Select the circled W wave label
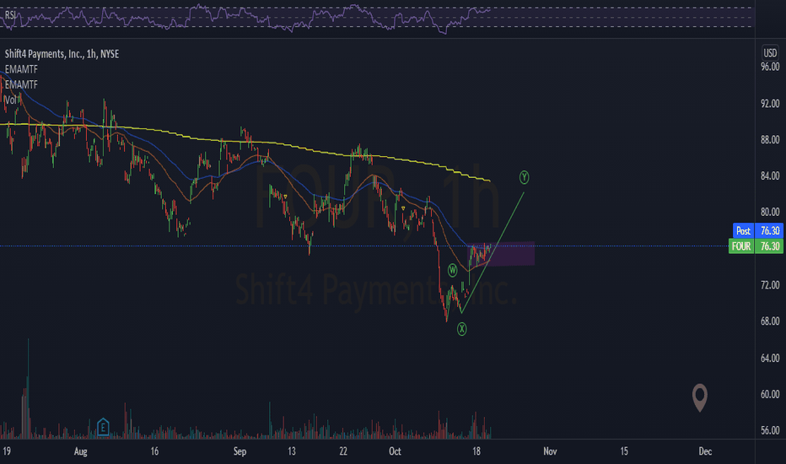786x464 pixels. (452, 271)
